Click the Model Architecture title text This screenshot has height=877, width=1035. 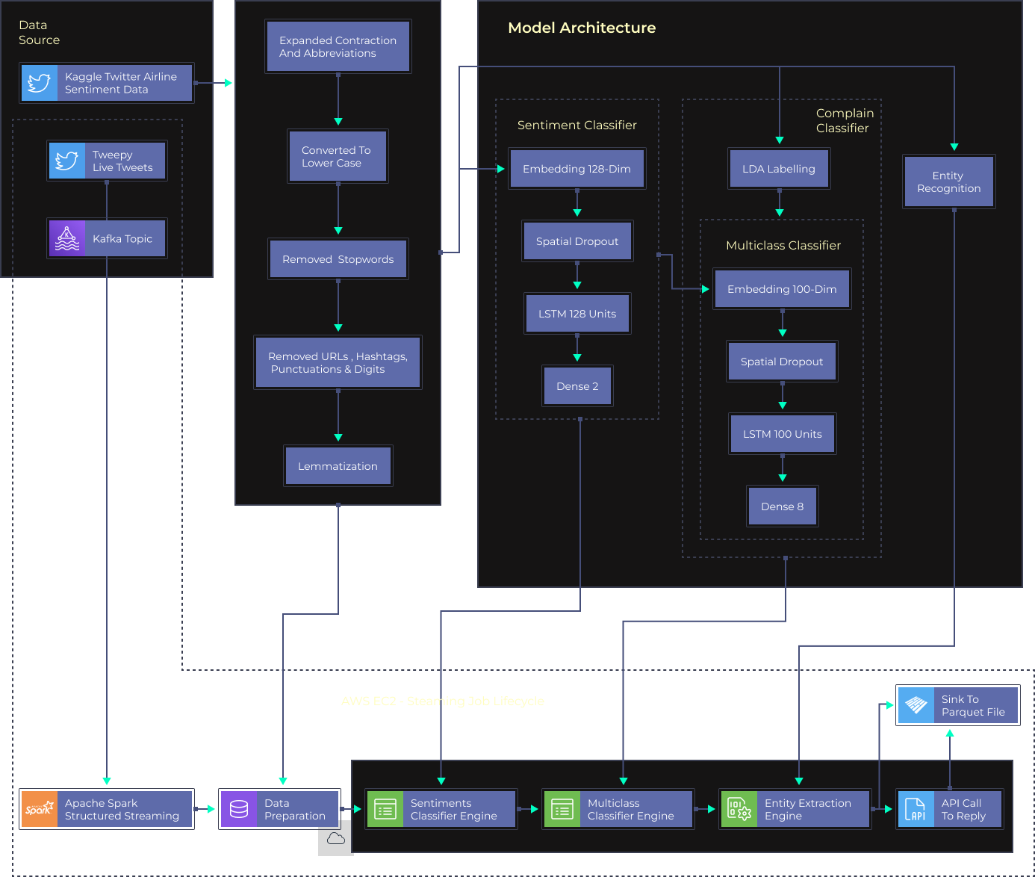point(582,28)
